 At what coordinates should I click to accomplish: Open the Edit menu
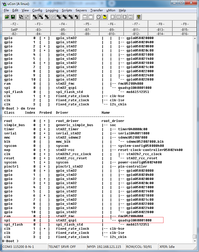[15, 10]
